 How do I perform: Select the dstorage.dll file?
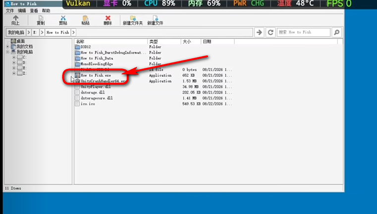click(90, 92)
